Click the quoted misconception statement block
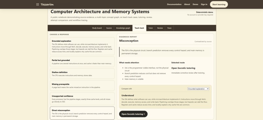 pyautogui.click(x=165, y=52)
